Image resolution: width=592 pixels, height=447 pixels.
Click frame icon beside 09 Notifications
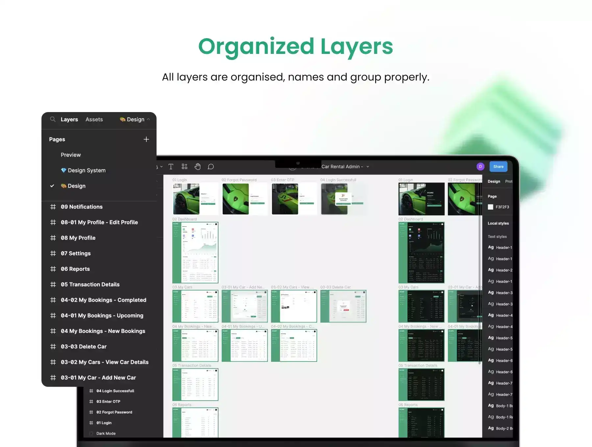pyautogui.click(x=53, y=207)
